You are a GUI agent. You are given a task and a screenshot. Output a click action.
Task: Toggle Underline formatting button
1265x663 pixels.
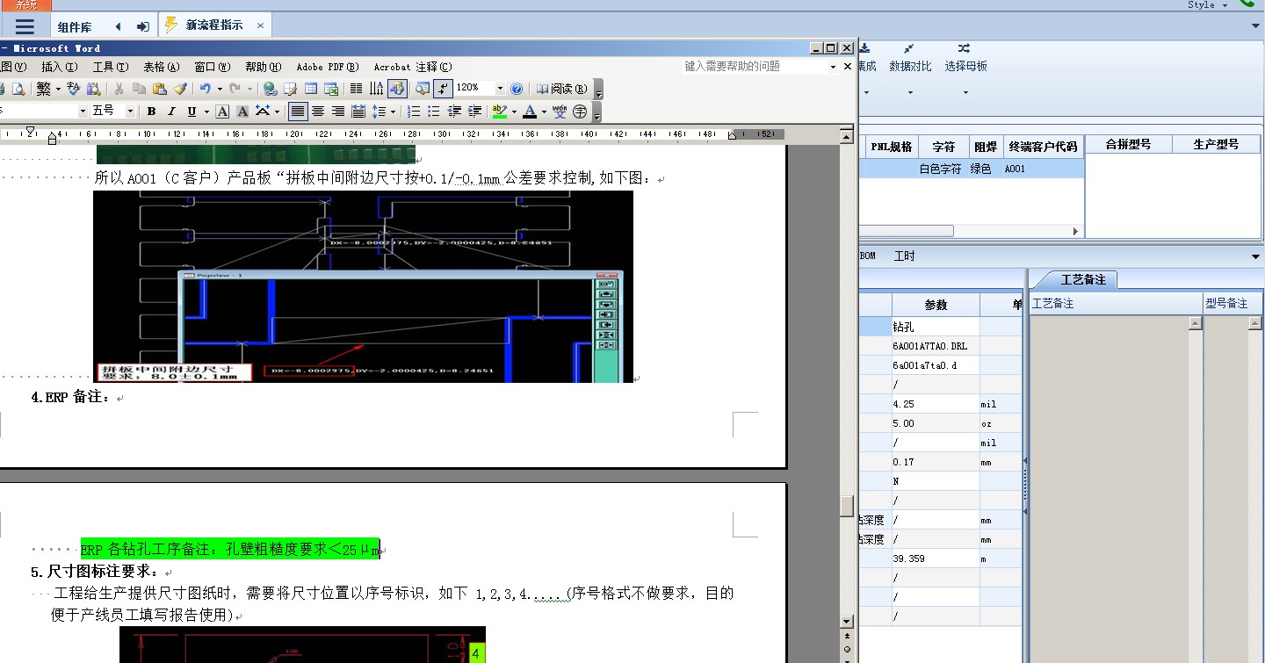coord(192,112)
